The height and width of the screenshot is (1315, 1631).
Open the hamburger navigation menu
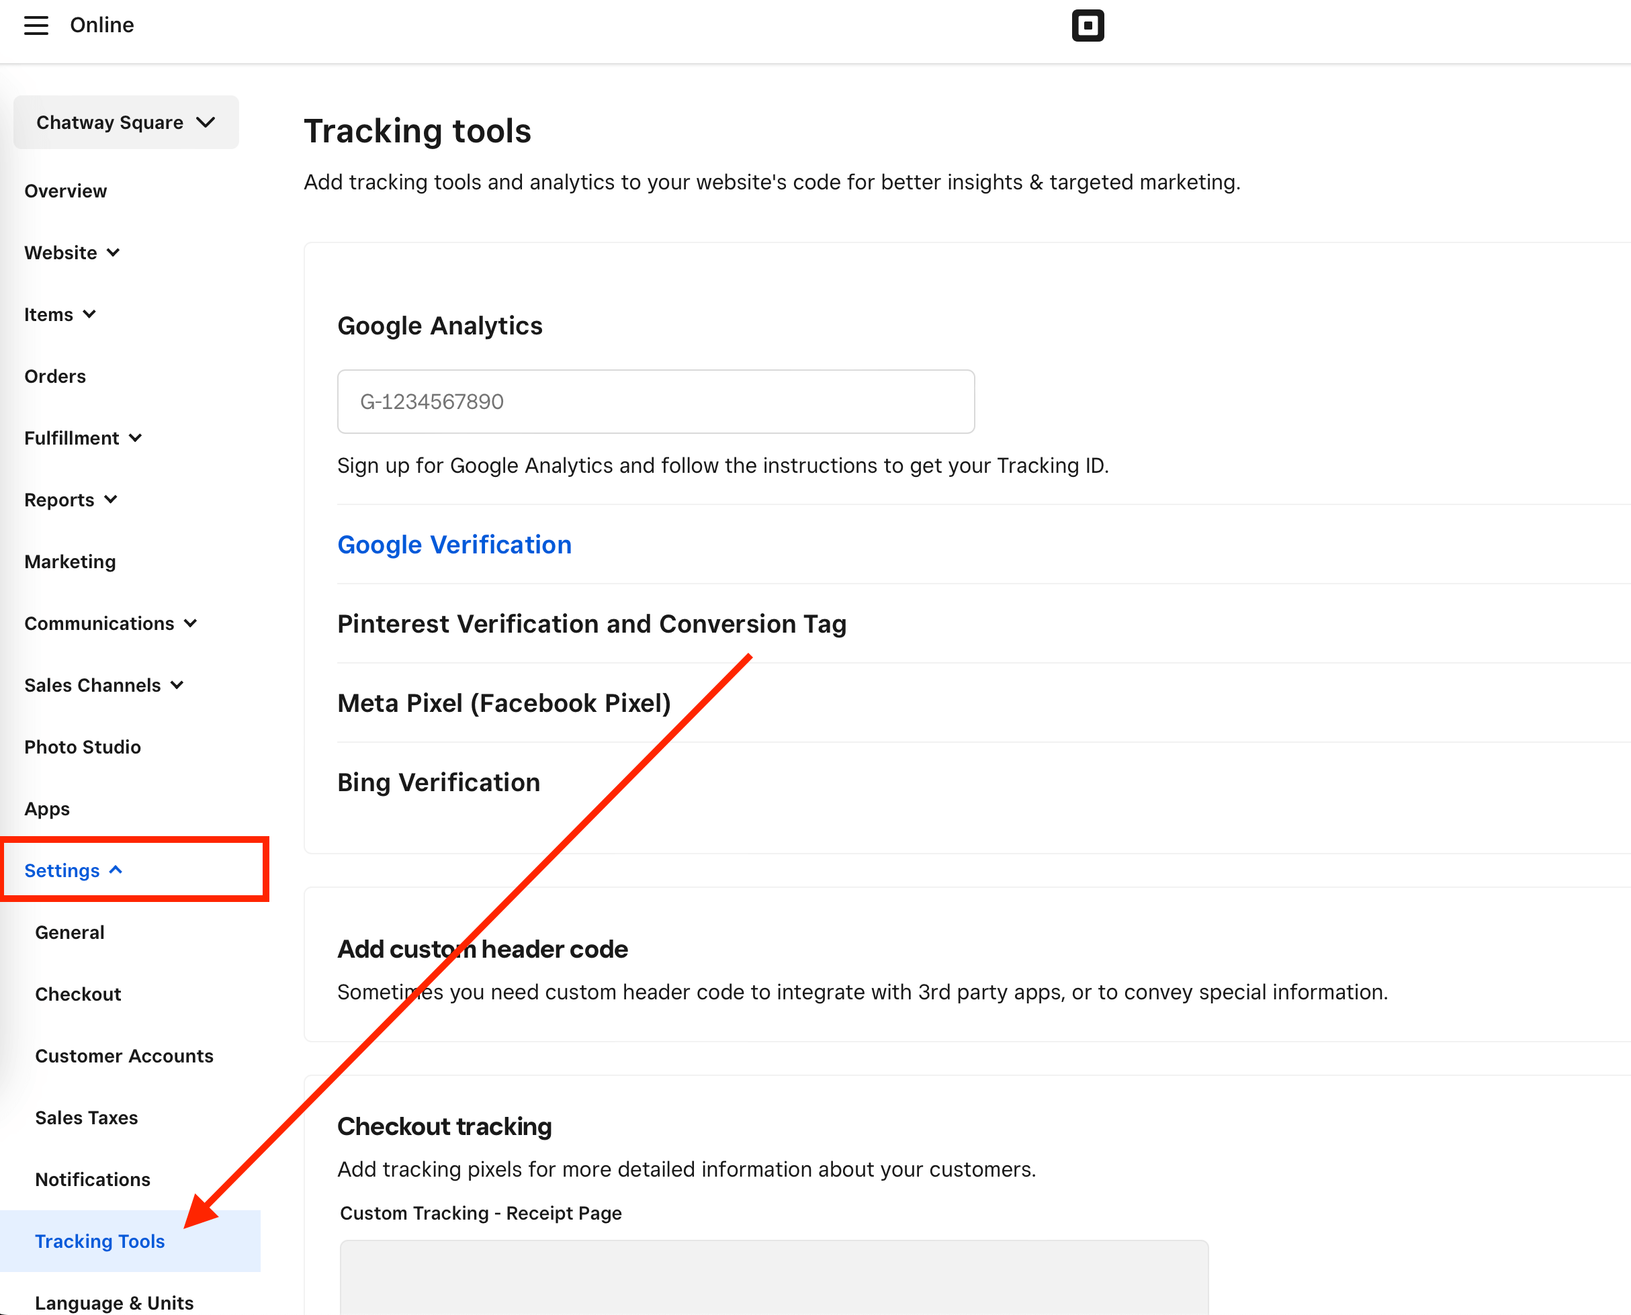coord(36,26)
